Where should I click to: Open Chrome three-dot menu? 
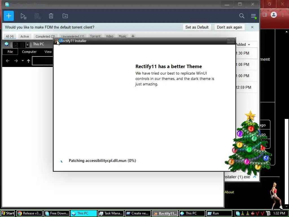(x=283, y=15)
